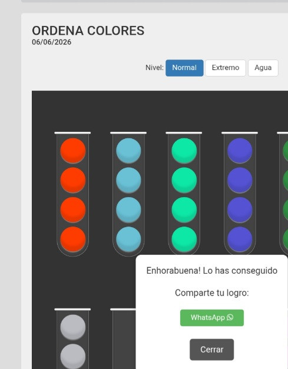The width and height of the screenshot is (288, 369).
Task: Click the date 06/06/2026
Action: (52, 42)
